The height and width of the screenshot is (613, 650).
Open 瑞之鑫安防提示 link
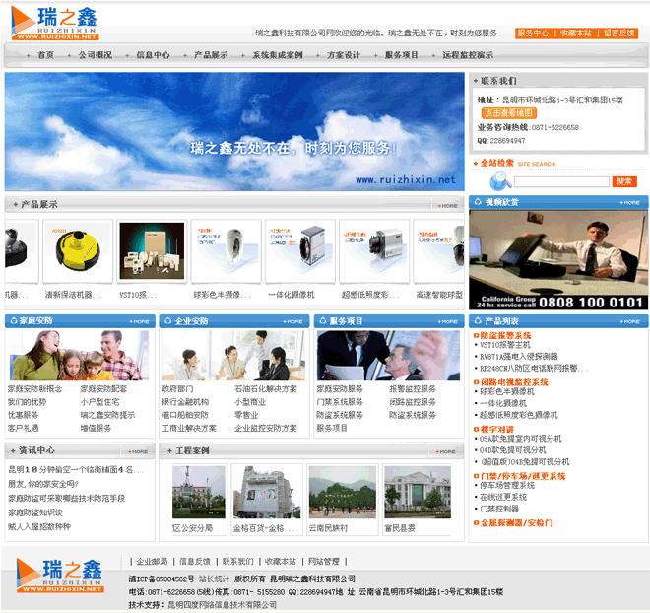pos(107,415)
